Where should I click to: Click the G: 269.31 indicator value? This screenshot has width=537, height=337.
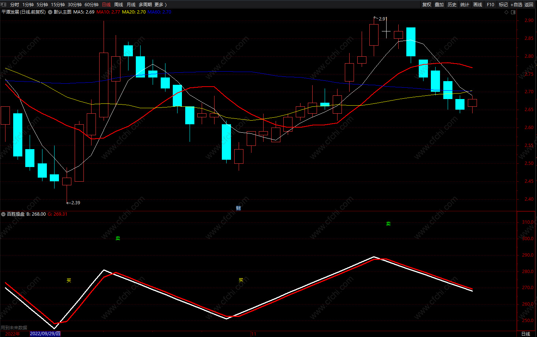click(x=57, y=214)
